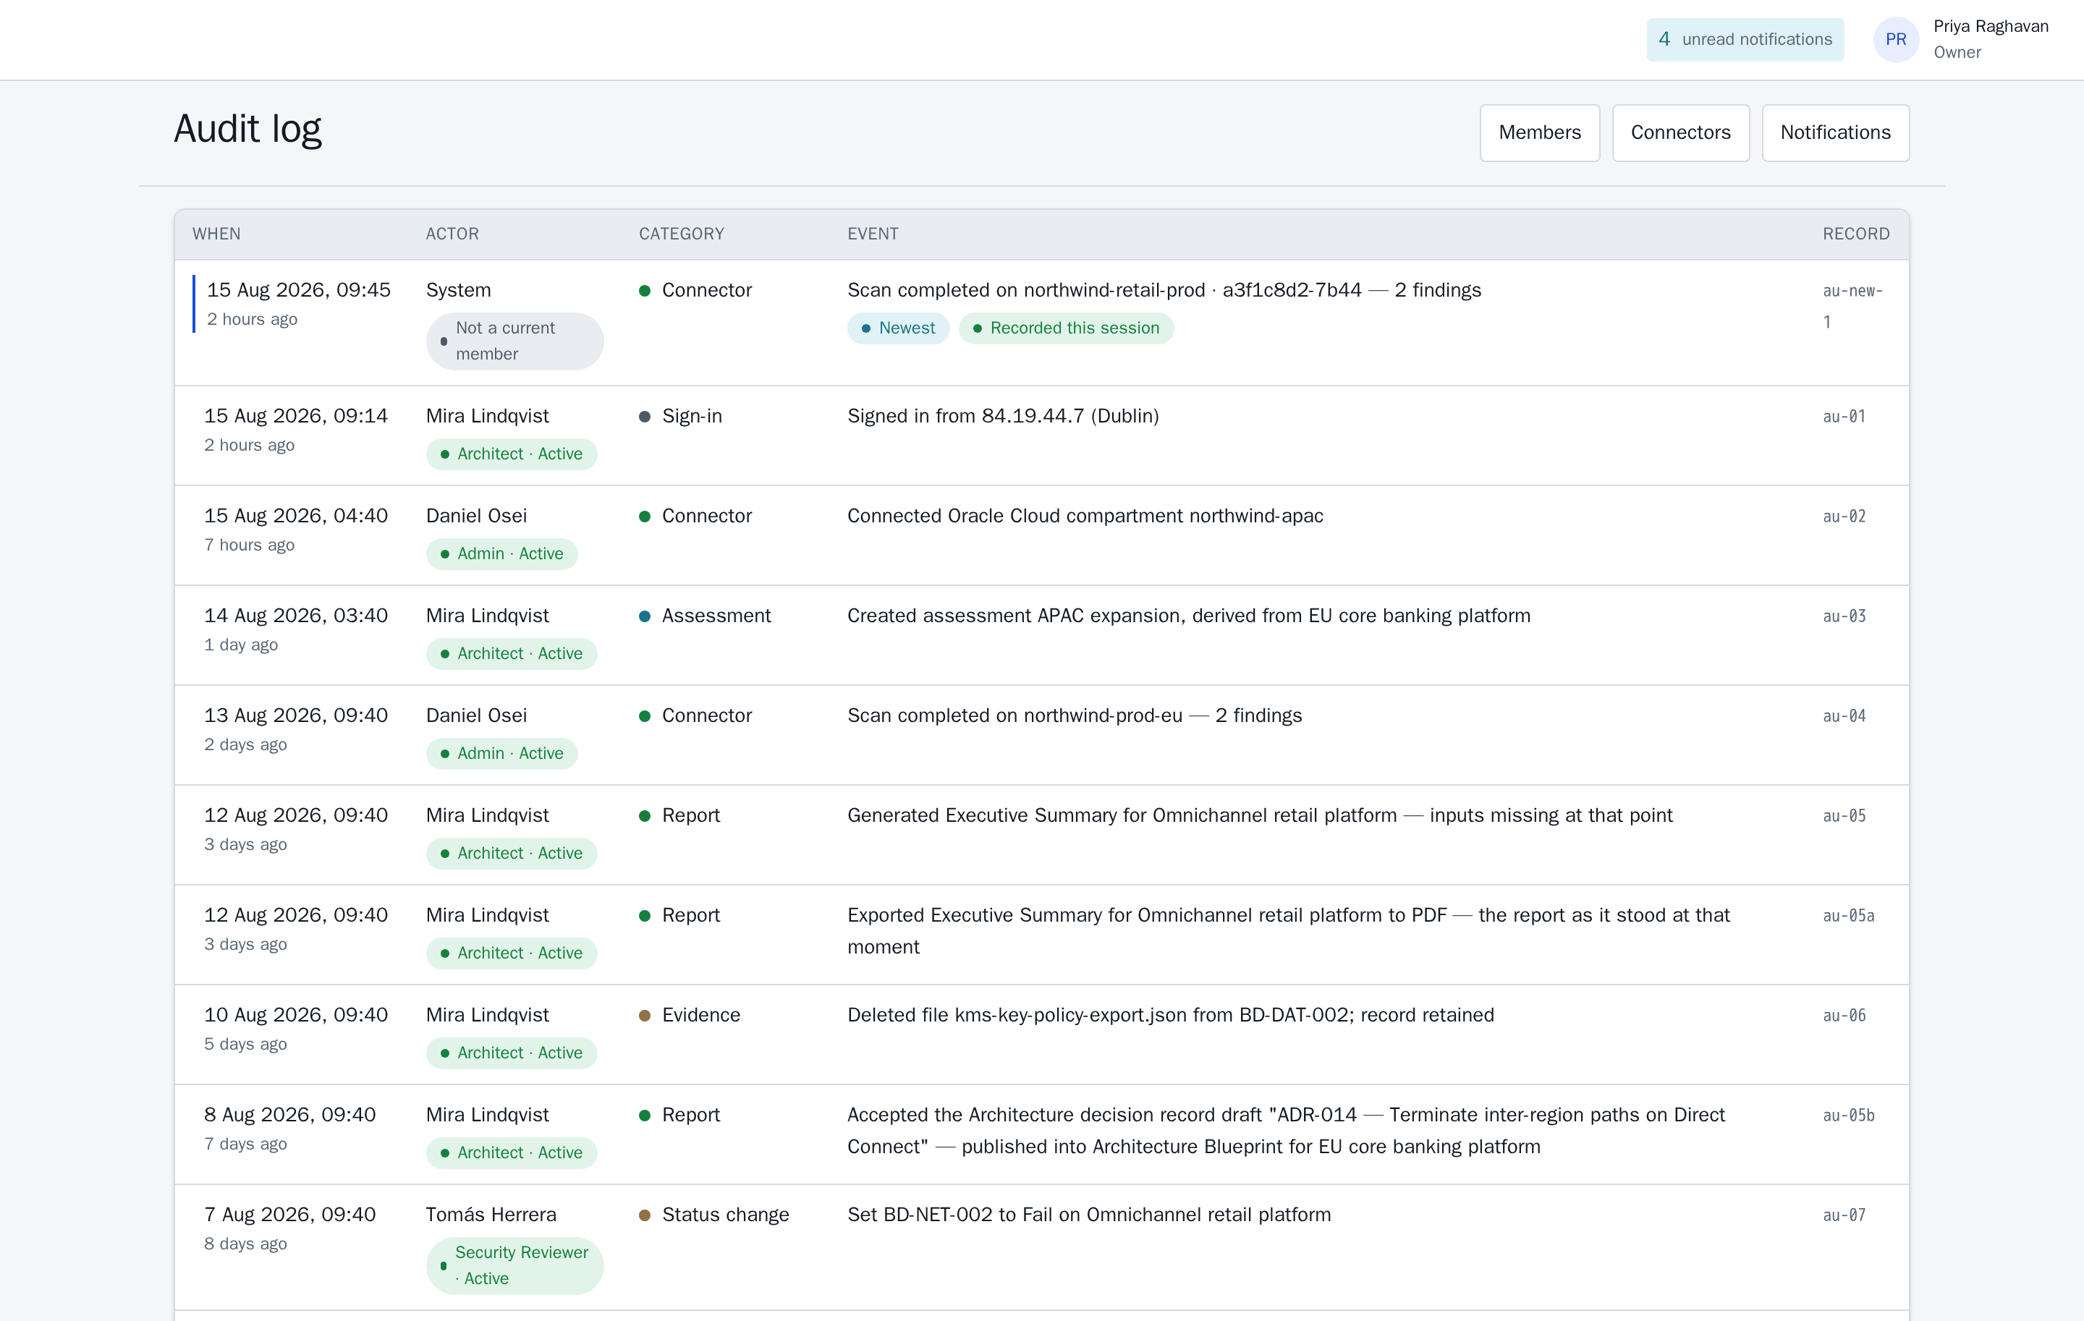Click the System actor name
The image size is (2084, 1321).
point(458,290)
